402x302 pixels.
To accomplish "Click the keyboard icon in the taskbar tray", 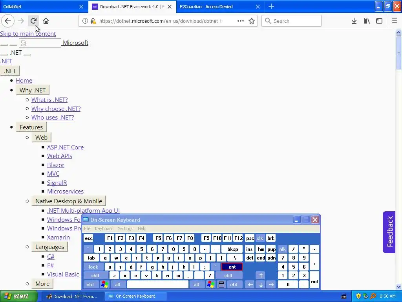I will tap(344, 296).
